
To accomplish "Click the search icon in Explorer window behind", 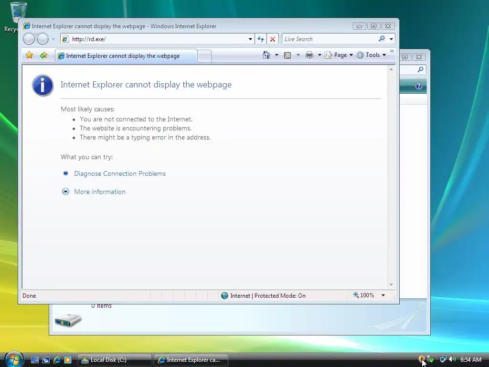I will (420, 69).
